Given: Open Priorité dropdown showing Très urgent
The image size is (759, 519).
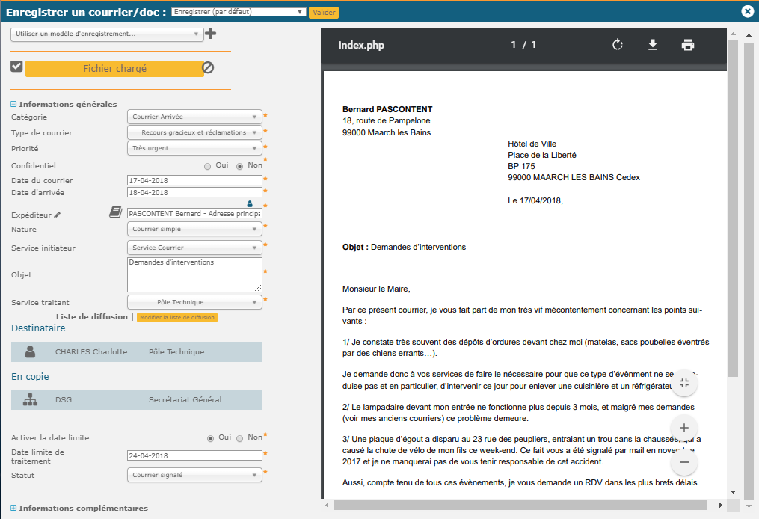Looking at the screenshot, I should 194,148.
